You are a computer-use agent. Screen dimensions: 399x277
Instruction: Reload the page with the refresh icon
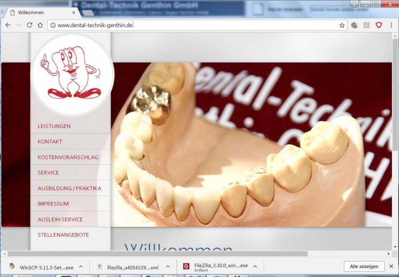point(29,25)
